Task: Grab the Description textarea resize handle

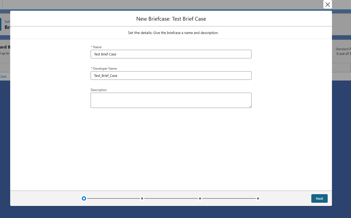Action: (x=250, y=106)
